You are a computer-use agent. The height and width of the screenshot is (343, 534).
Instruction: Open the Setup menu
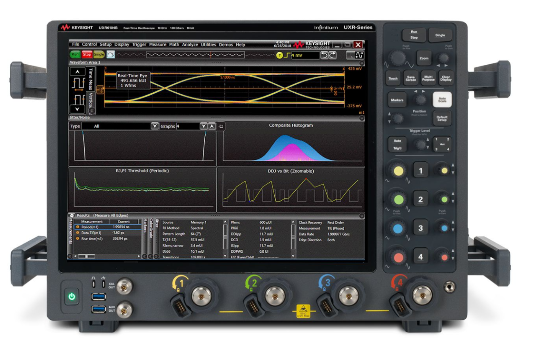(106, 45)
